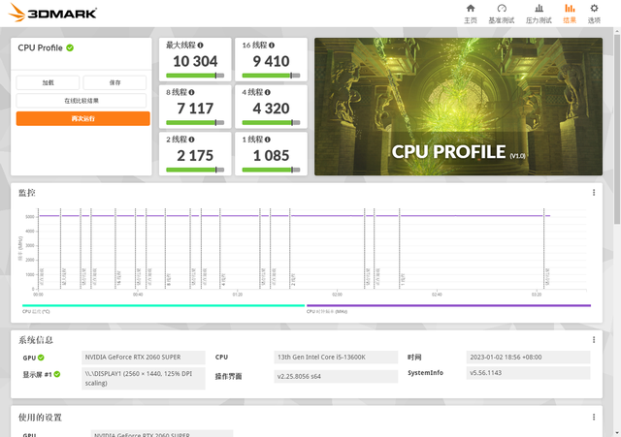Click info icon beside 2 threads (2 线程)
This screenshot has width=621, height=437.
[x=192, y=140]
